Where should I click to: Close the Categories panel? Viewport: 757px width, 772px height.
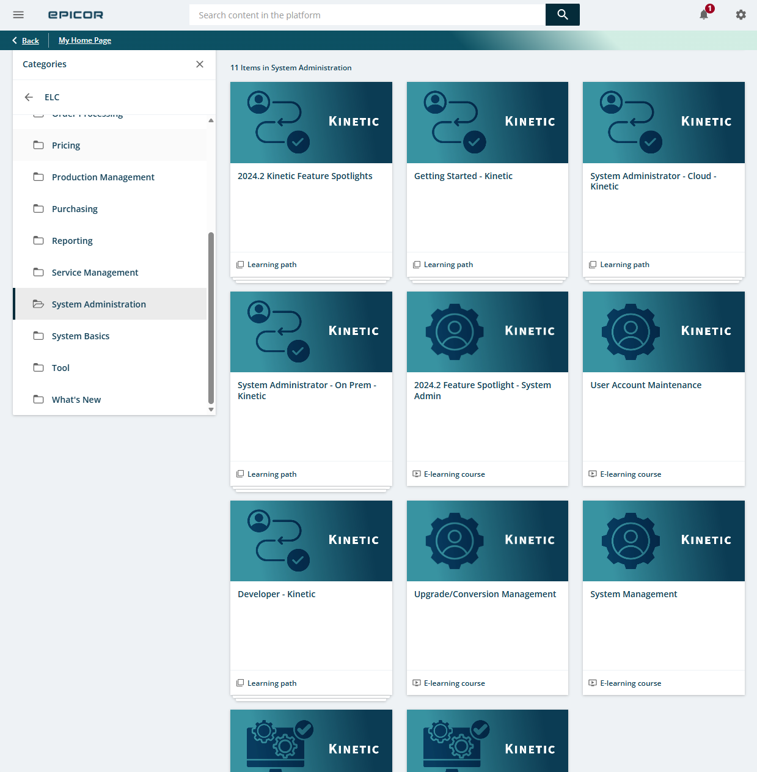pos(200,64)
